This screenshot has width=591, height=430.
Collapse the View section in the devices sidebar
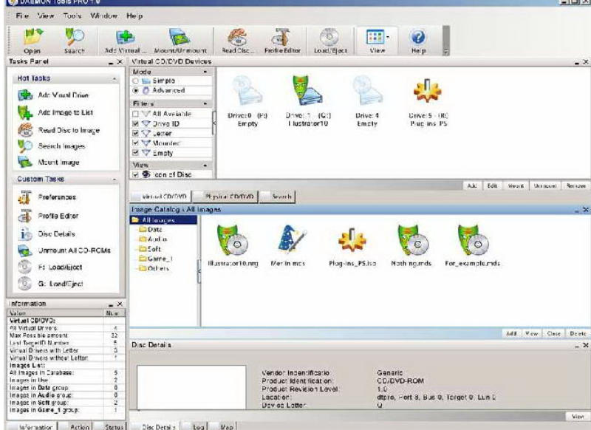tap(205, 165)
